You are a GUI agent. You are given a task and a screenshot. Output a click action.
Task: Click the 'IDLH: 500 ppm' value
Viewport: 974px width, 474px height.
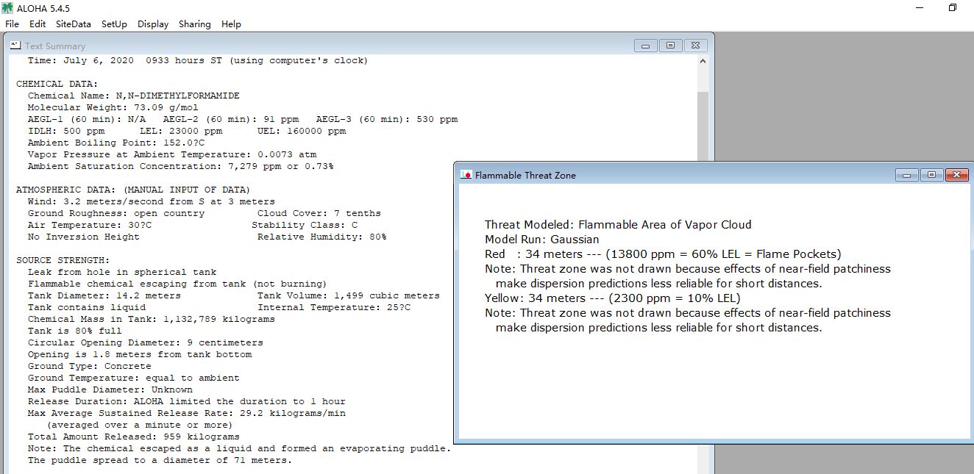click(x=66, y=131)
